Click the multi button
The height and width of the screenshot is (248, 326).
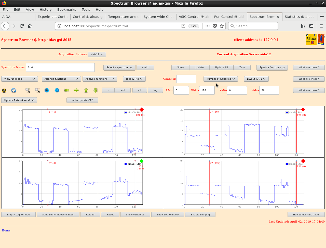point(145,67)
